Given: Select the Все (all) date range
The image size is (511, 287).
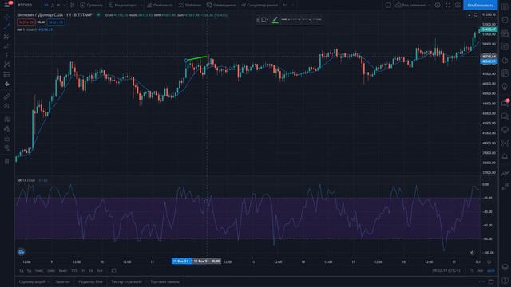Looking at the screenshot, I should click(99, 270).
